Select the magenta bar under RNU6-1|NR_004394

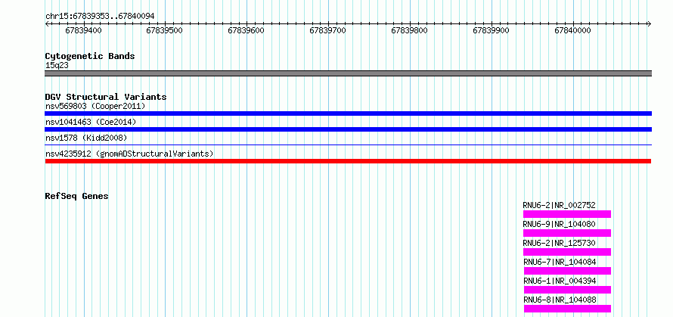coord(567,290)
